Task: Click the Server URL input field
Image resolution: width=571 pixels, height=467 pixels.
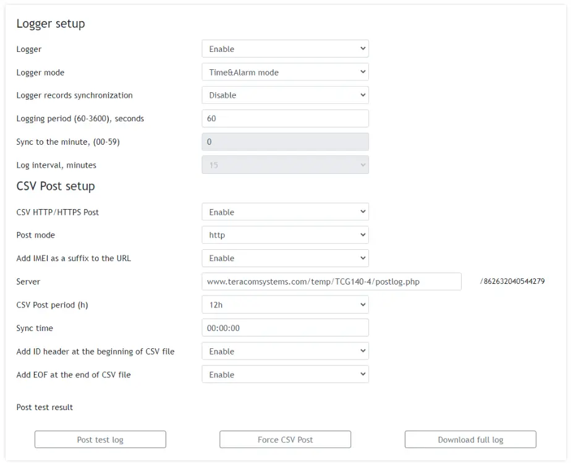Action: 331,281
